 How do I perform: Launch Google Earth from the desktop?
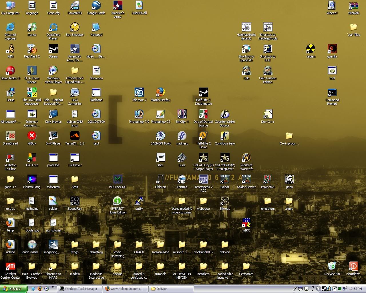click(96, 8)
